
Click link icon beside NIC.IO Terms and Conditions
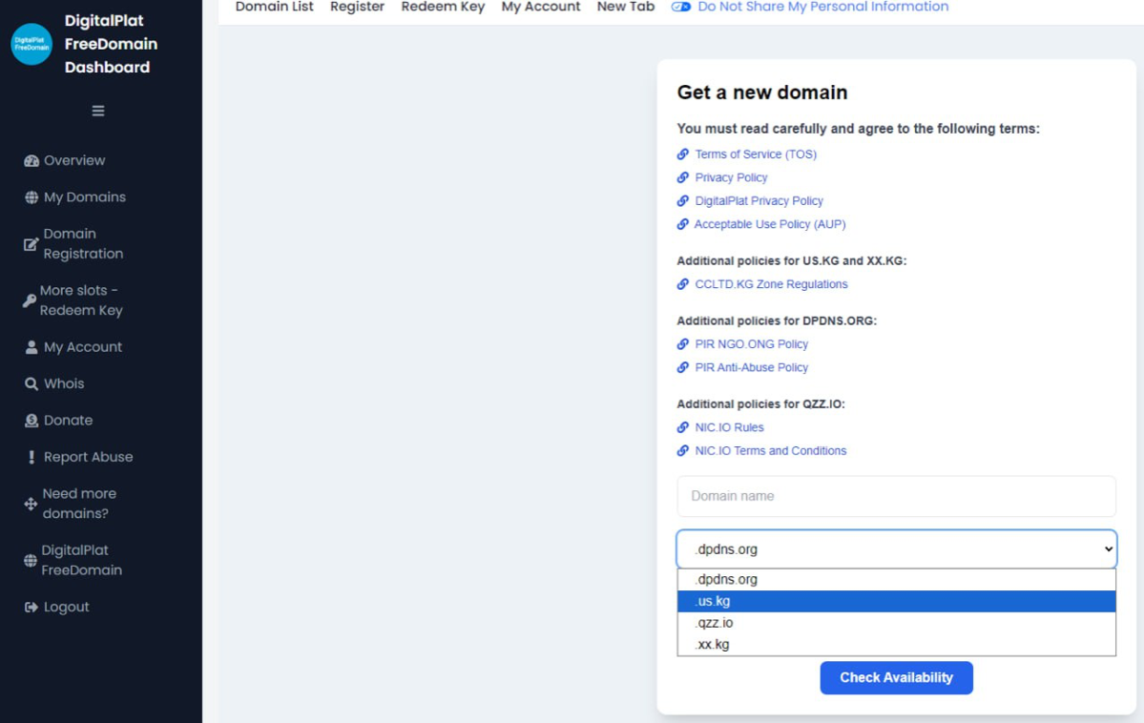683,450
